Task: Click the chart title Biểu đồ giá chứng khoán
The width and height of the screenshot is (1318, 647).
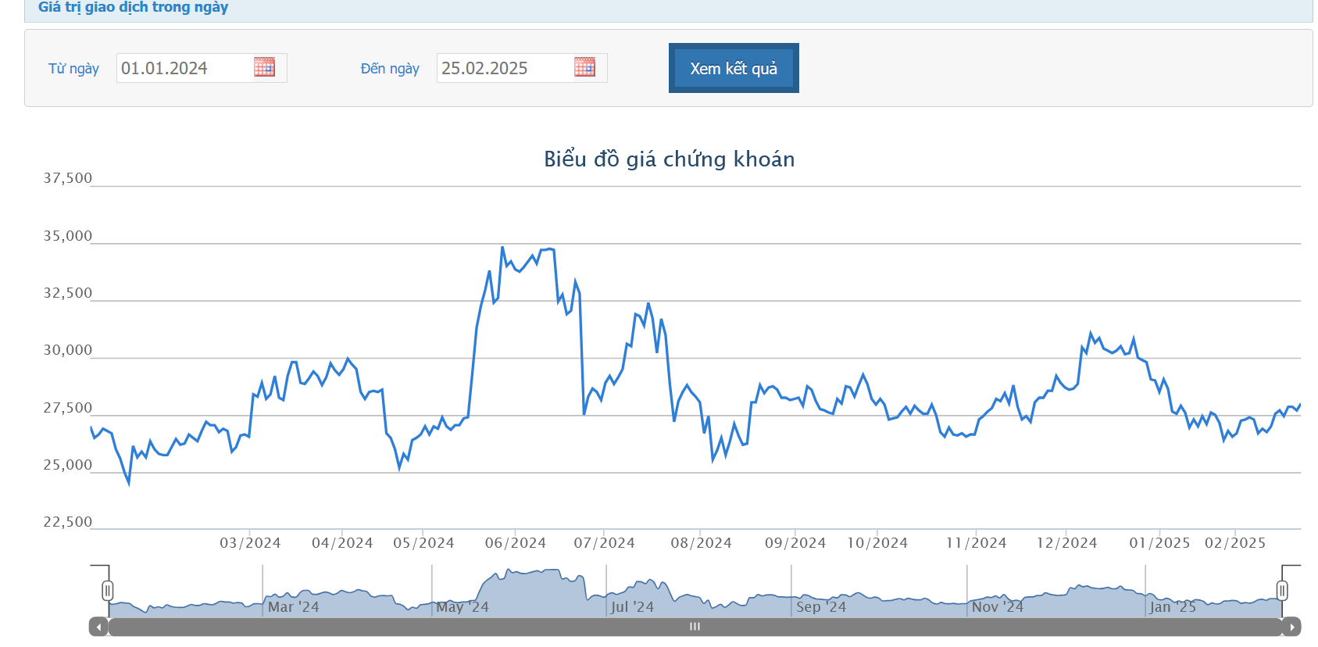Action: click(x=670, y=159)
